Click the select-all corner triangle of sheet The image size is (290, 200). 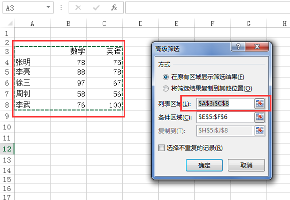tap(11, 23)
